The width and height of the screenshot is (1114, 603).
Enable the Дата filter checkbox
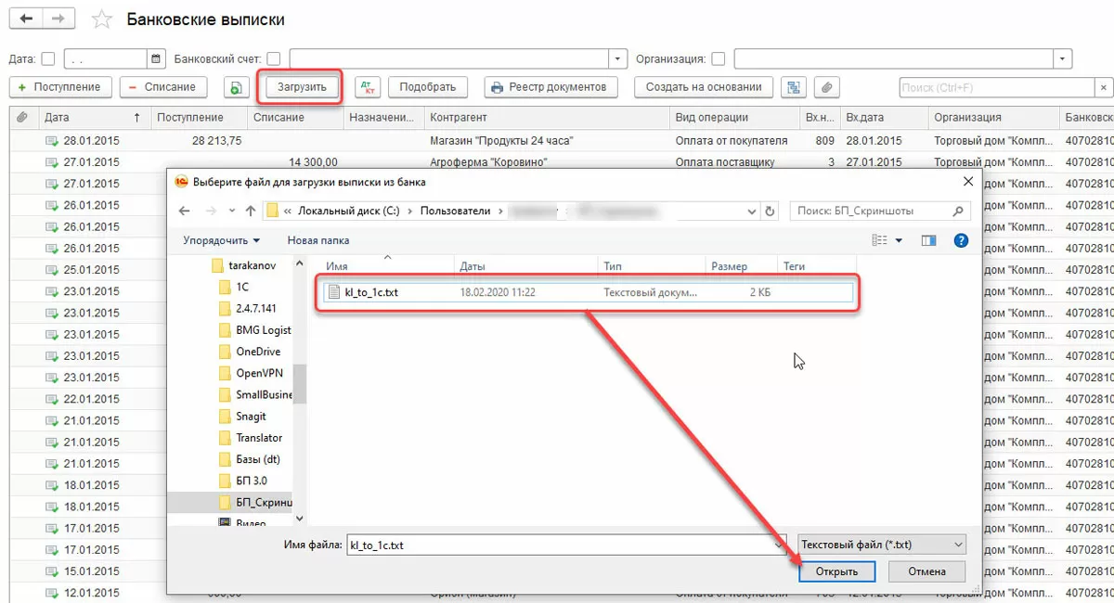[48, 58]
